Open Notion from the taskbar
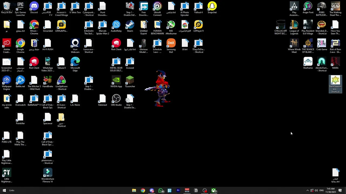Viewport: 346px width, 194px height. pos(196,190)
